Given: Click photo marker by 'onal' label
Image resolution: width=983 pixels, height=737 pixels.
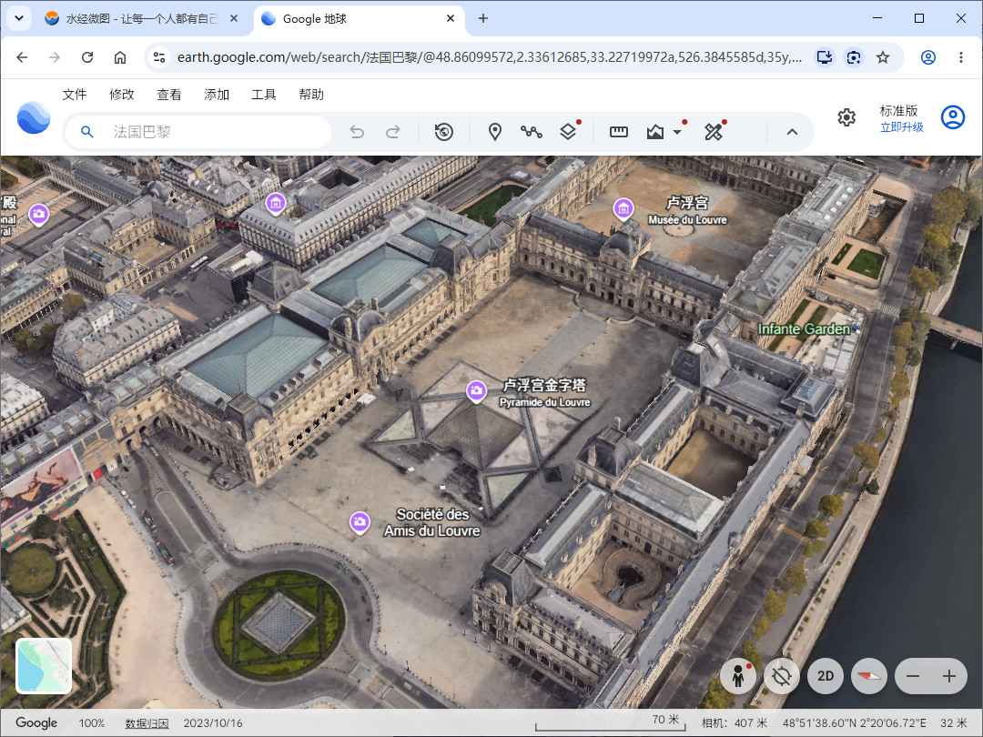Looking at the screenshot, I should (x=39, y=215).
